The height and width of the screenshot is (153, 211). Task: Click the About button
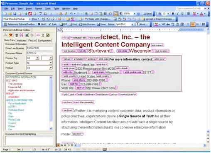tap(142, 24)
